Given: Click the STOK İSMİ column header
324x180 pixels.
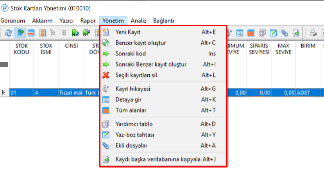Looking at the screenshot, I should pyautogui.click(x=46, y=49).
